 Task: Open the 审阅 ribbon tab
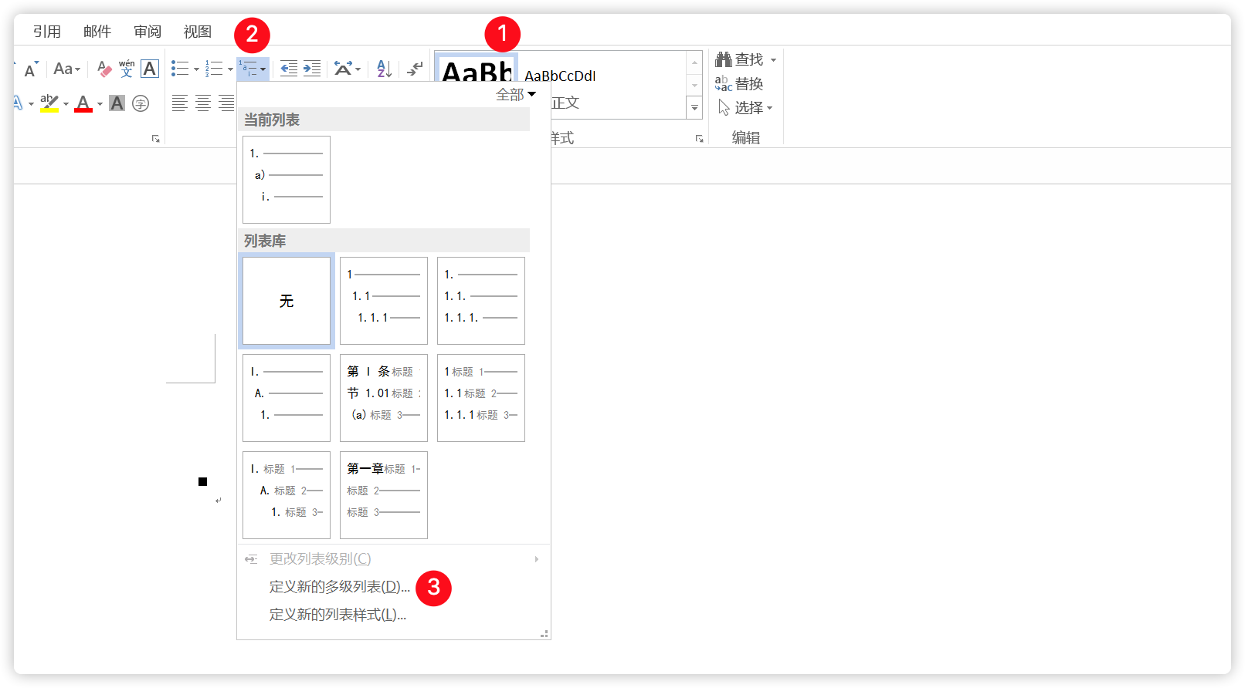148,32
